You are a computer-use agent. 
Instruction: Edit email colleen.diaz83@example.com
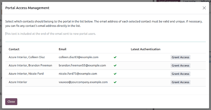[x=79, y=57]
